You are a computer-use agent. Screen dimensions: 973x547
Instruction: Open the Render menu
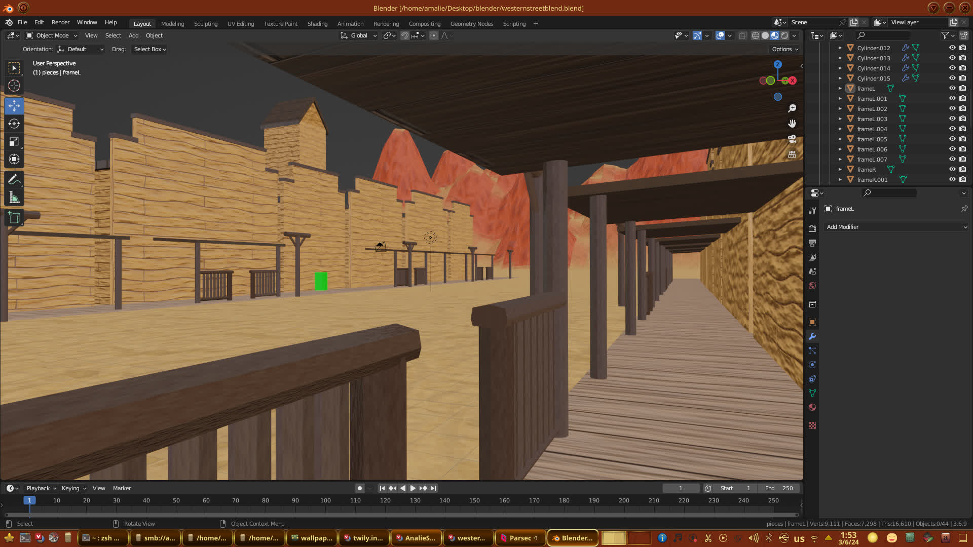tap(60, 22)
